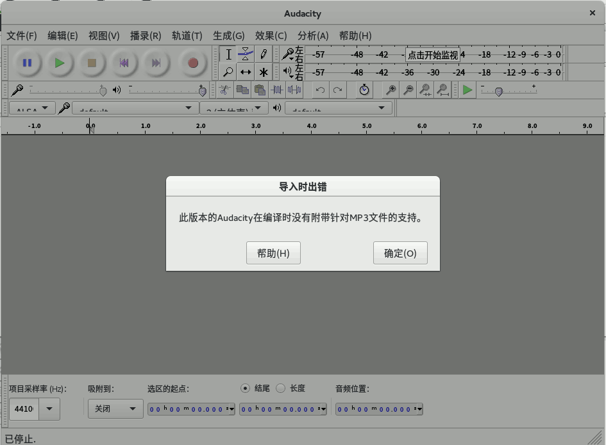The image size is (606, 445).
Task: Adjust the recording volume slider
Action: click(68, 91)
